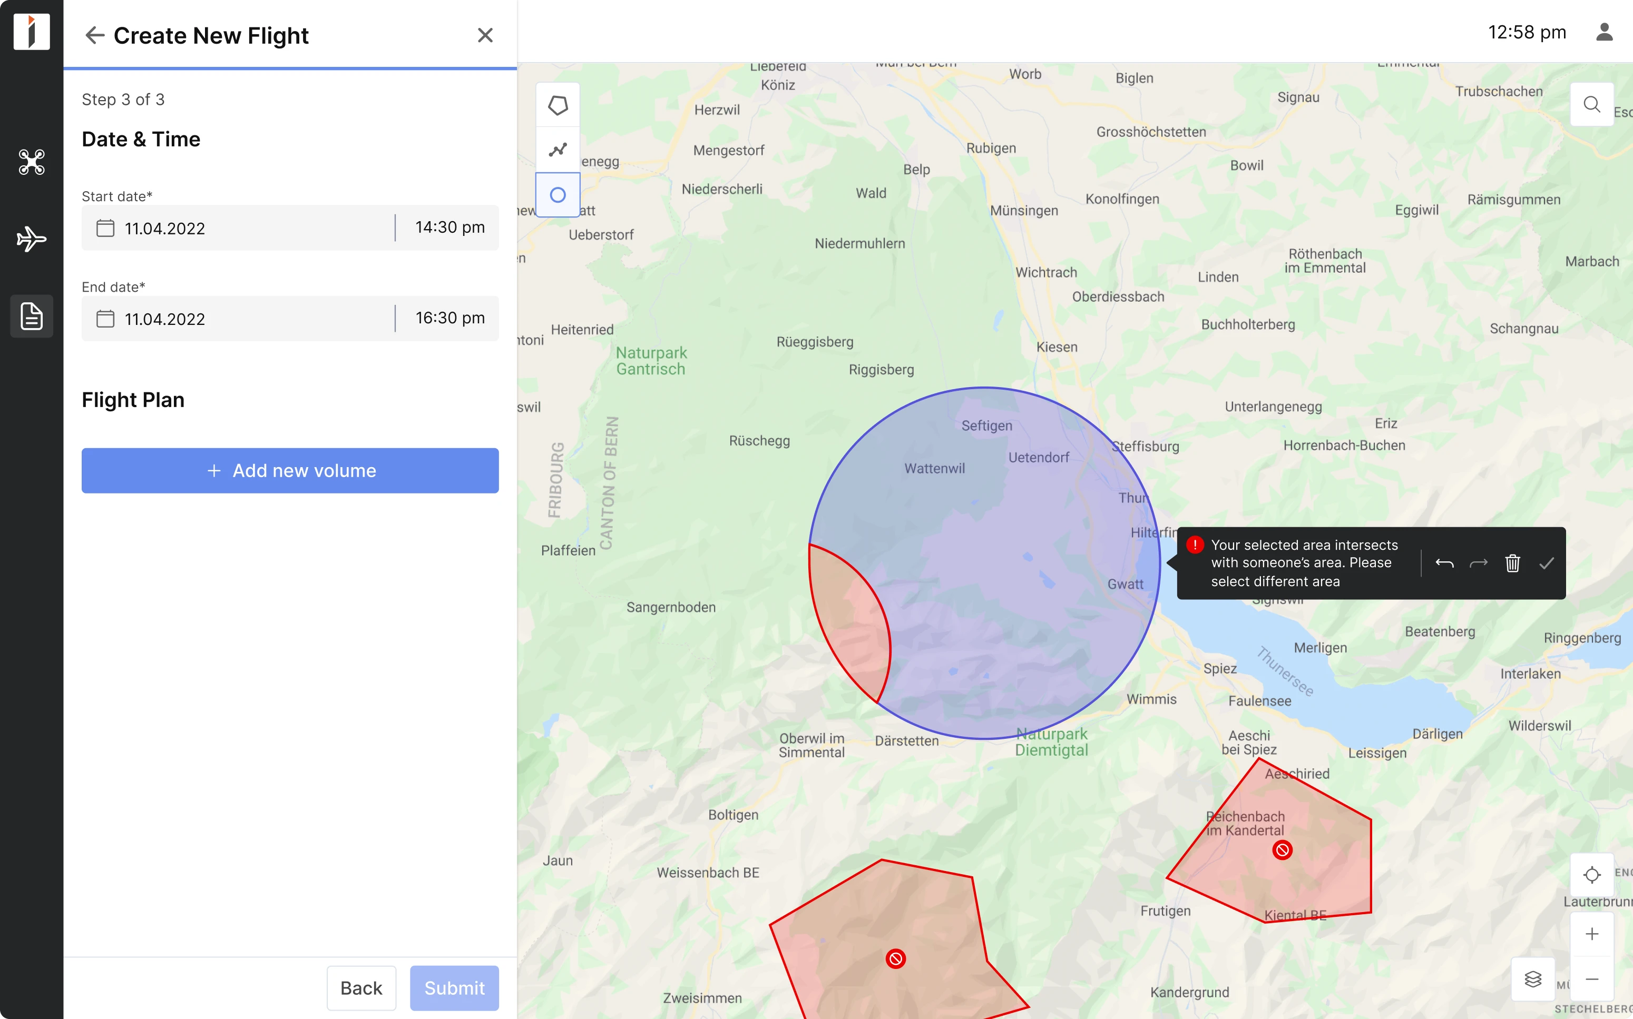Go back using the Create New Flight arrow

[x=94, y=35]
